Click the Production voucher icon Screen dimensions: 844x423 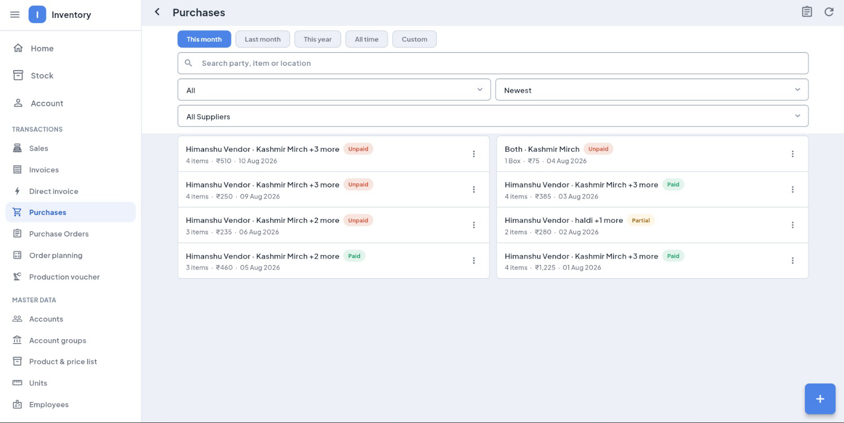[17, 277]
